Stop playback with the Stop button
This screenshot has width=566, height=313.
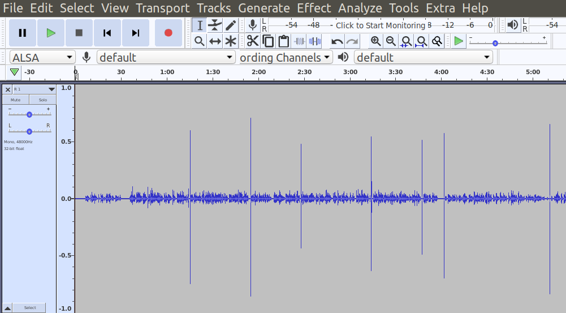pos(79,33)
